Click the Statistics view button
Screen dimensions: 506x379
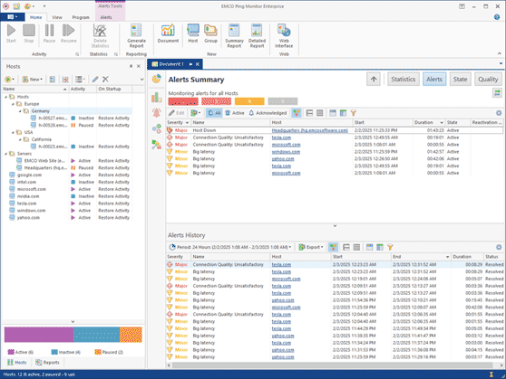(x=403, y=80)
